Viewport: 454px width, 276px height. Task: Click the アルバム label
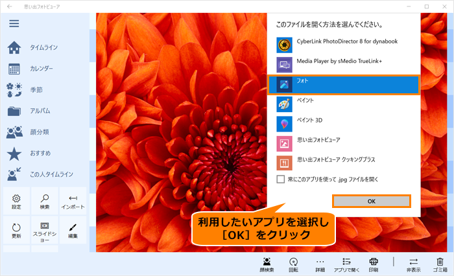point(40,111)
